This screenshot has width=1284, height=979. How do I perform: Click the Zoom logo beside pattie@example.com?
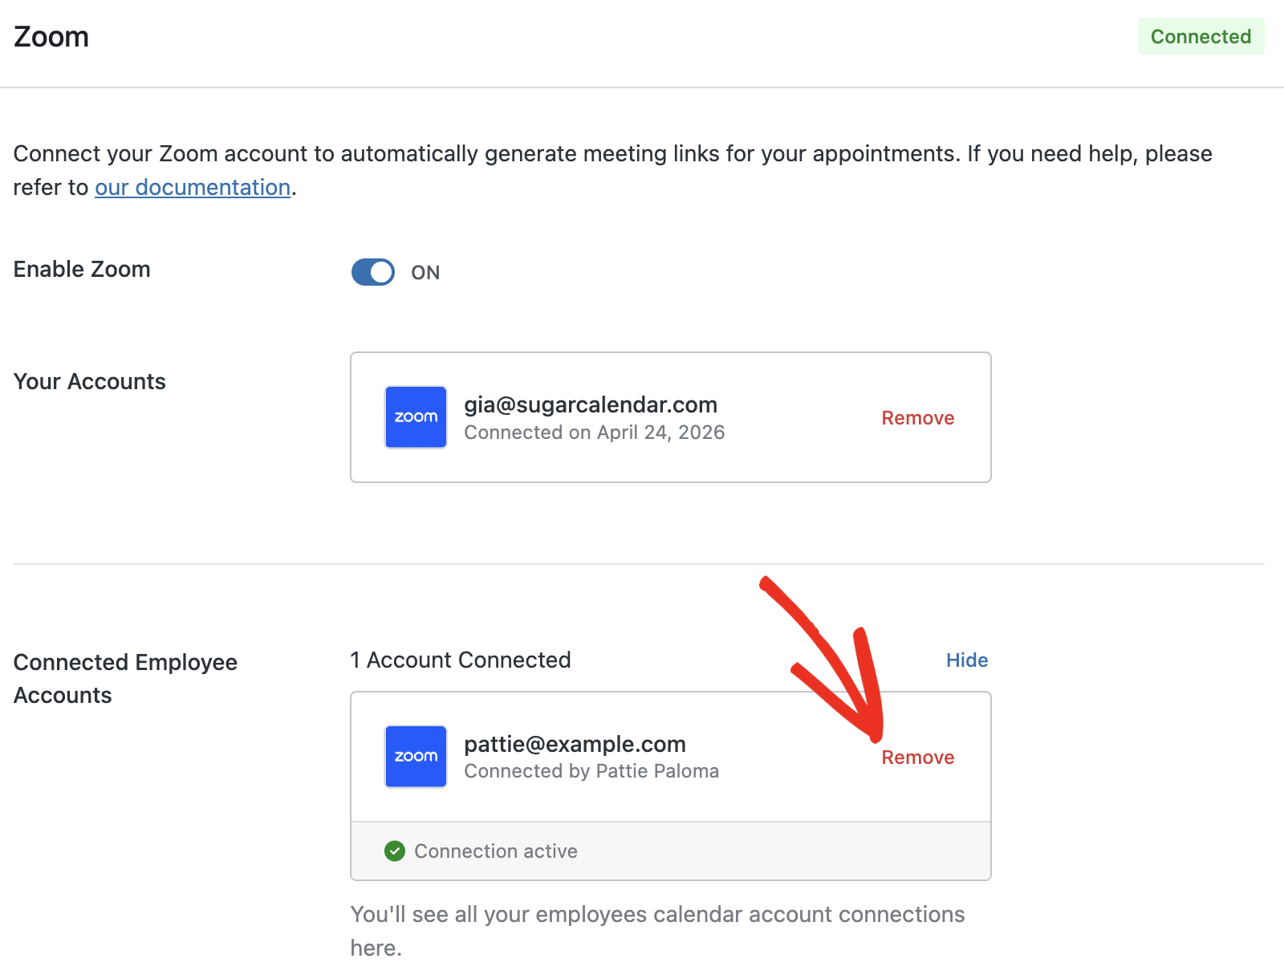[x=416, y=757]
